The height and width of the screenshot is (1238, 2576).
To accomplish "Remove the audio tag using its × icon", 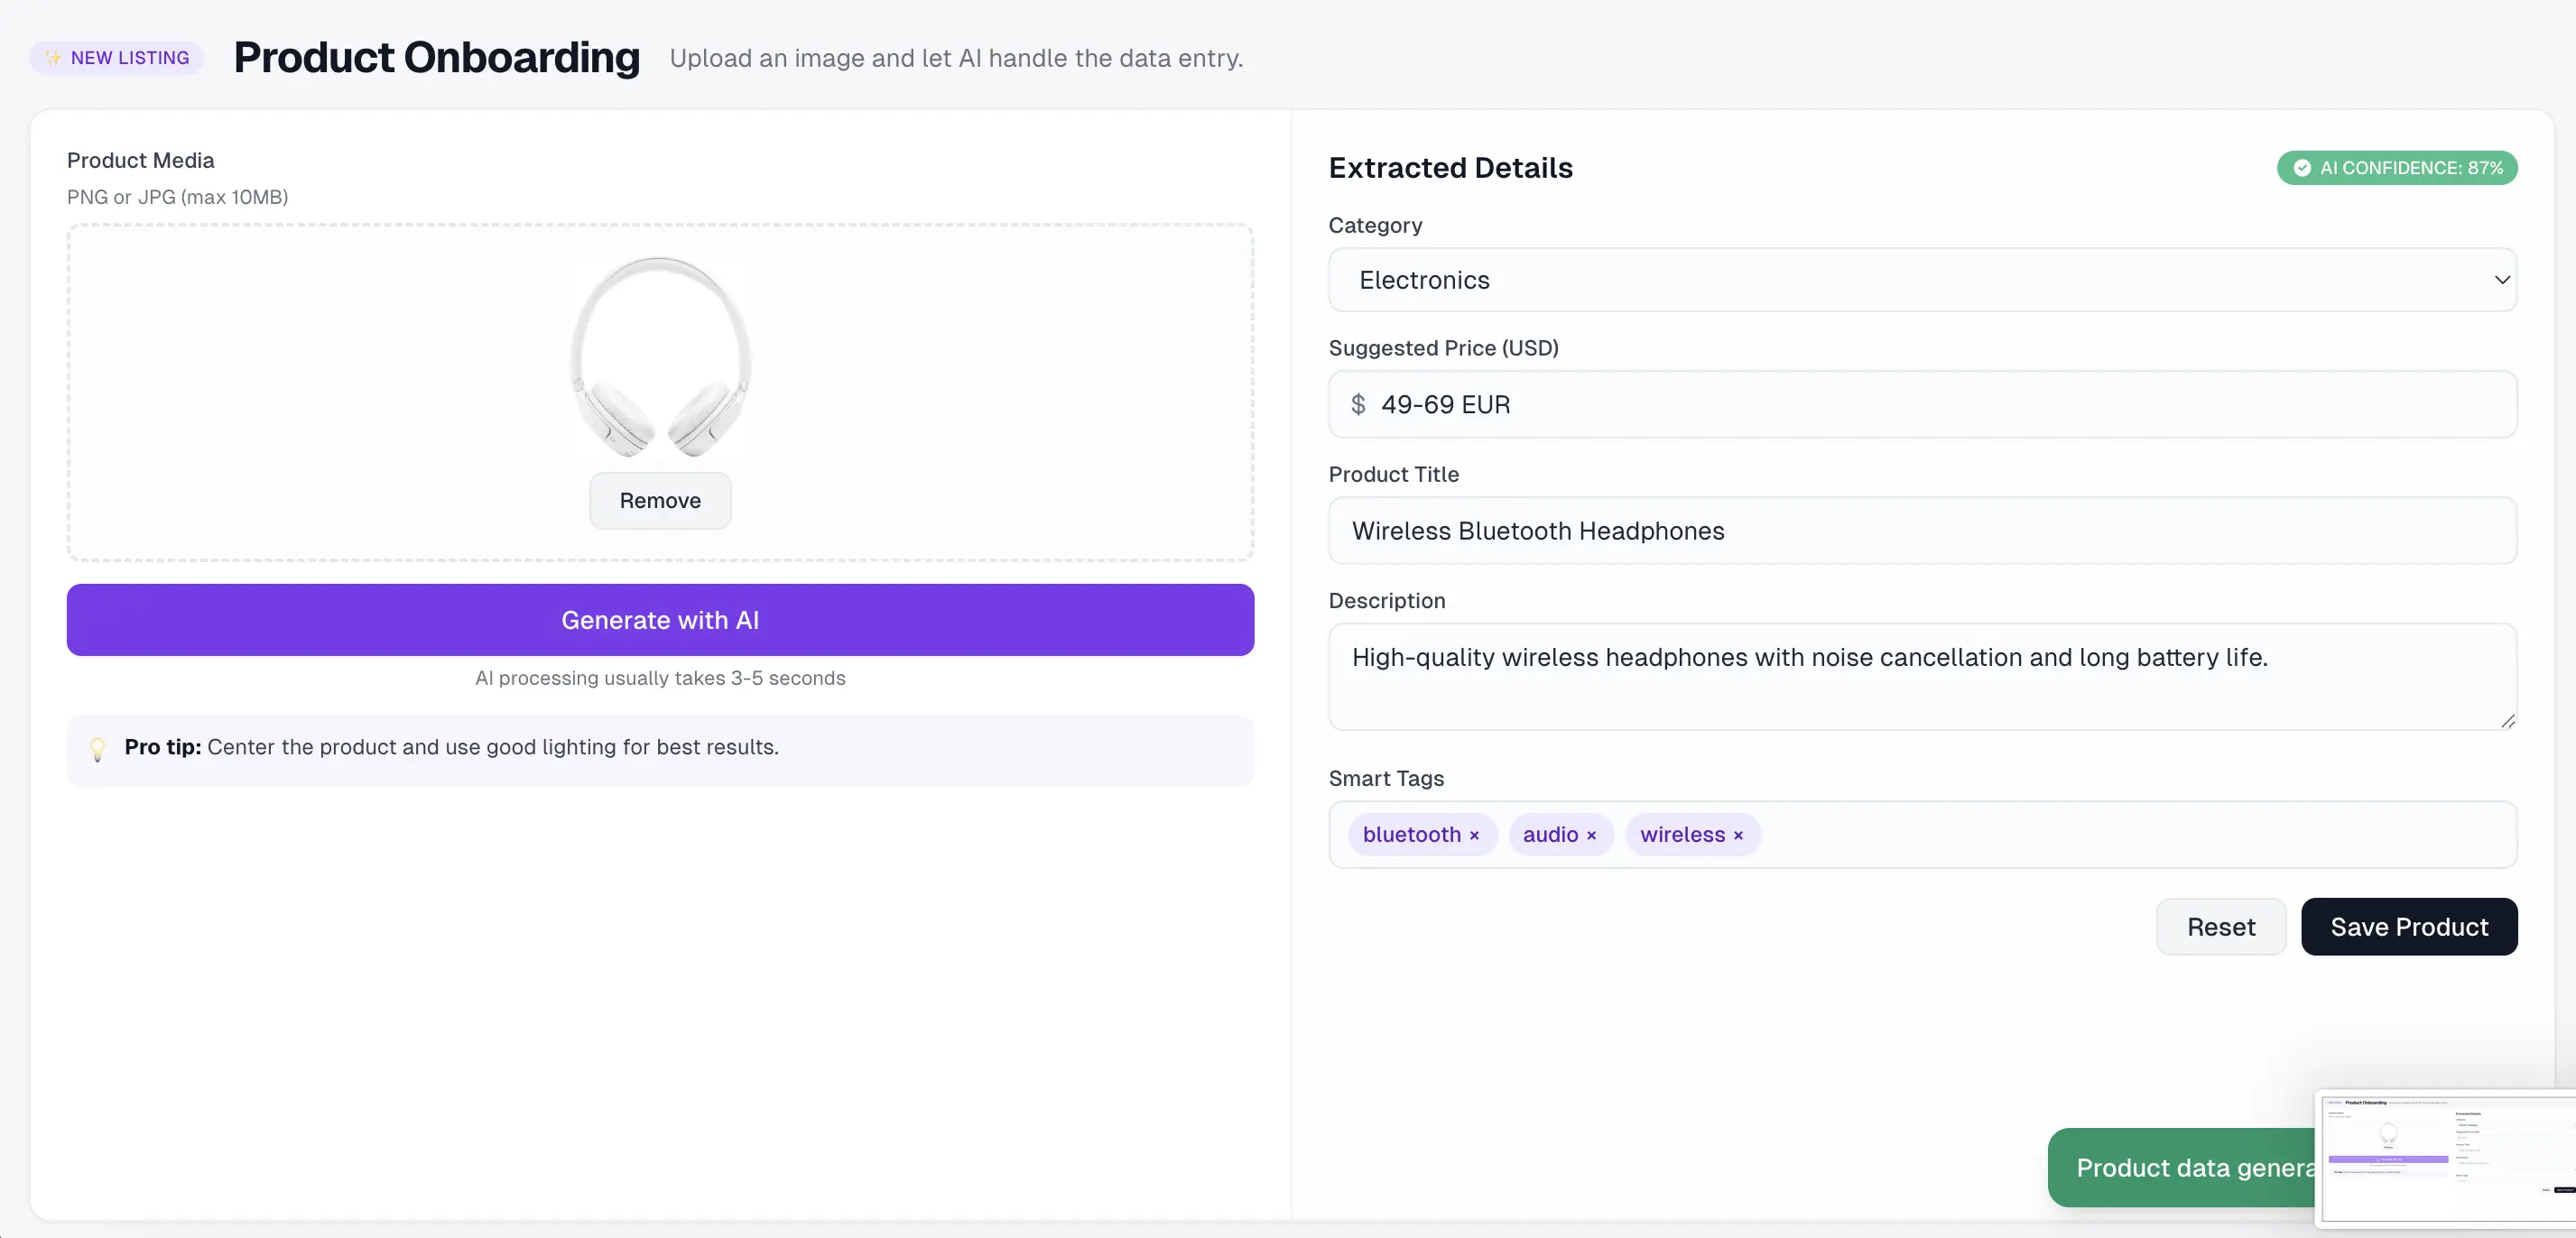I will (1590, 834).
